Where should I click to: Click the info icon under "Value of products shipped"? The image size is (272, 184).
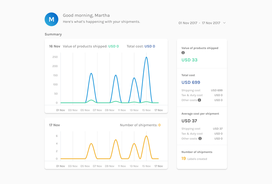pos(183,53)
